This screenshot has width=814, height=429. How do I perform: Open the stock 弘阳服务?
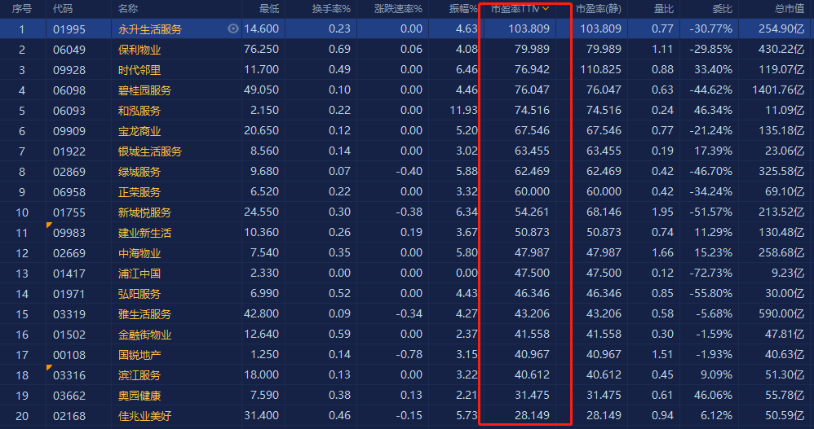tap(139, 294)
